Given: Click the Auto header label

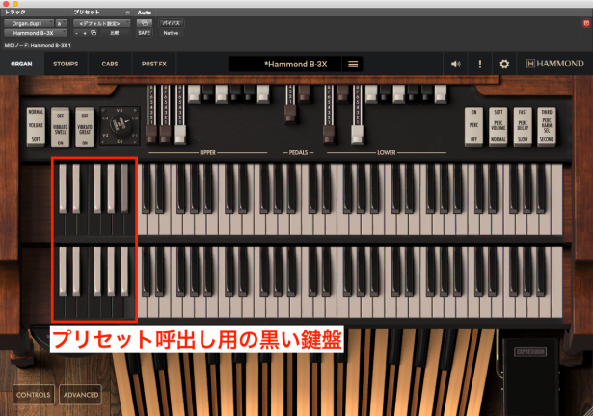Looking at the screenshot, I should pyautogui.click(x=144, y=13).
